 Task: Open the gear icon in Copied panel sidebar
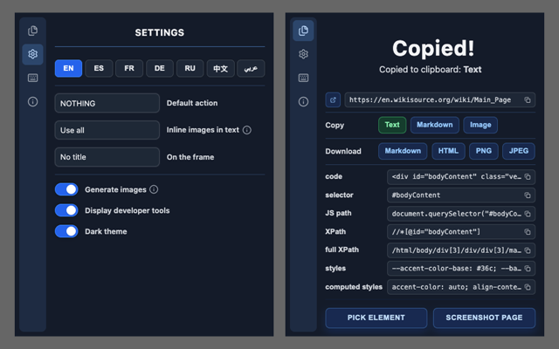303,54
